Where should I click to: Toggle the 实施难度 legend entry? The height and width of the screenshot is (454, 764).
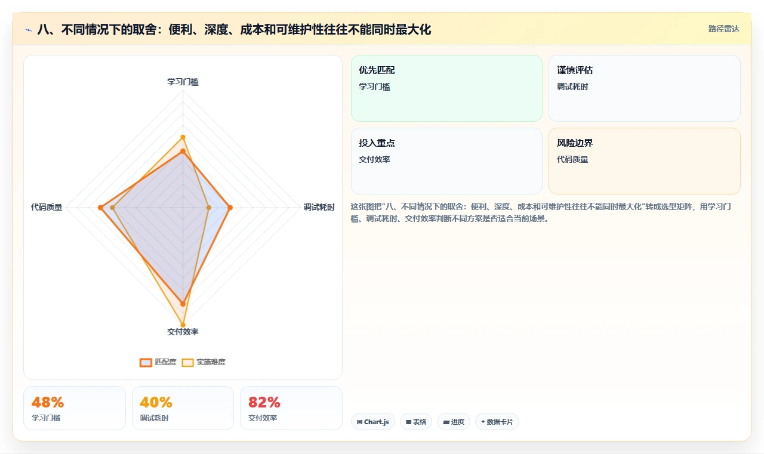tap(204, 362)
